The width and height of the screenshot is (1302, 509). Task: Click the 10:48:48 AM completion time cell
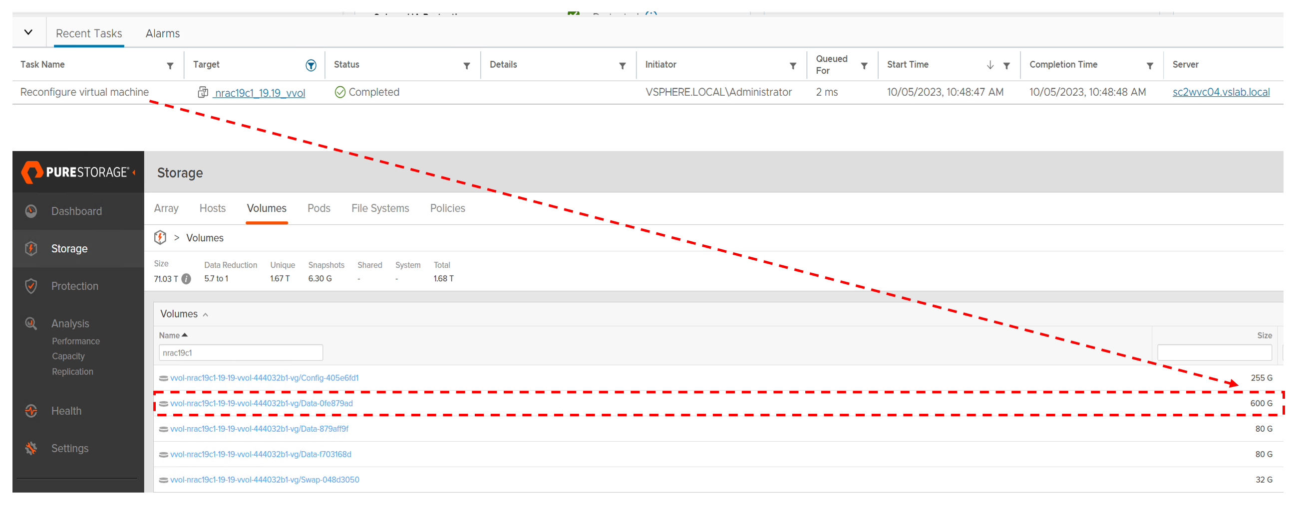click(1087, 92)
